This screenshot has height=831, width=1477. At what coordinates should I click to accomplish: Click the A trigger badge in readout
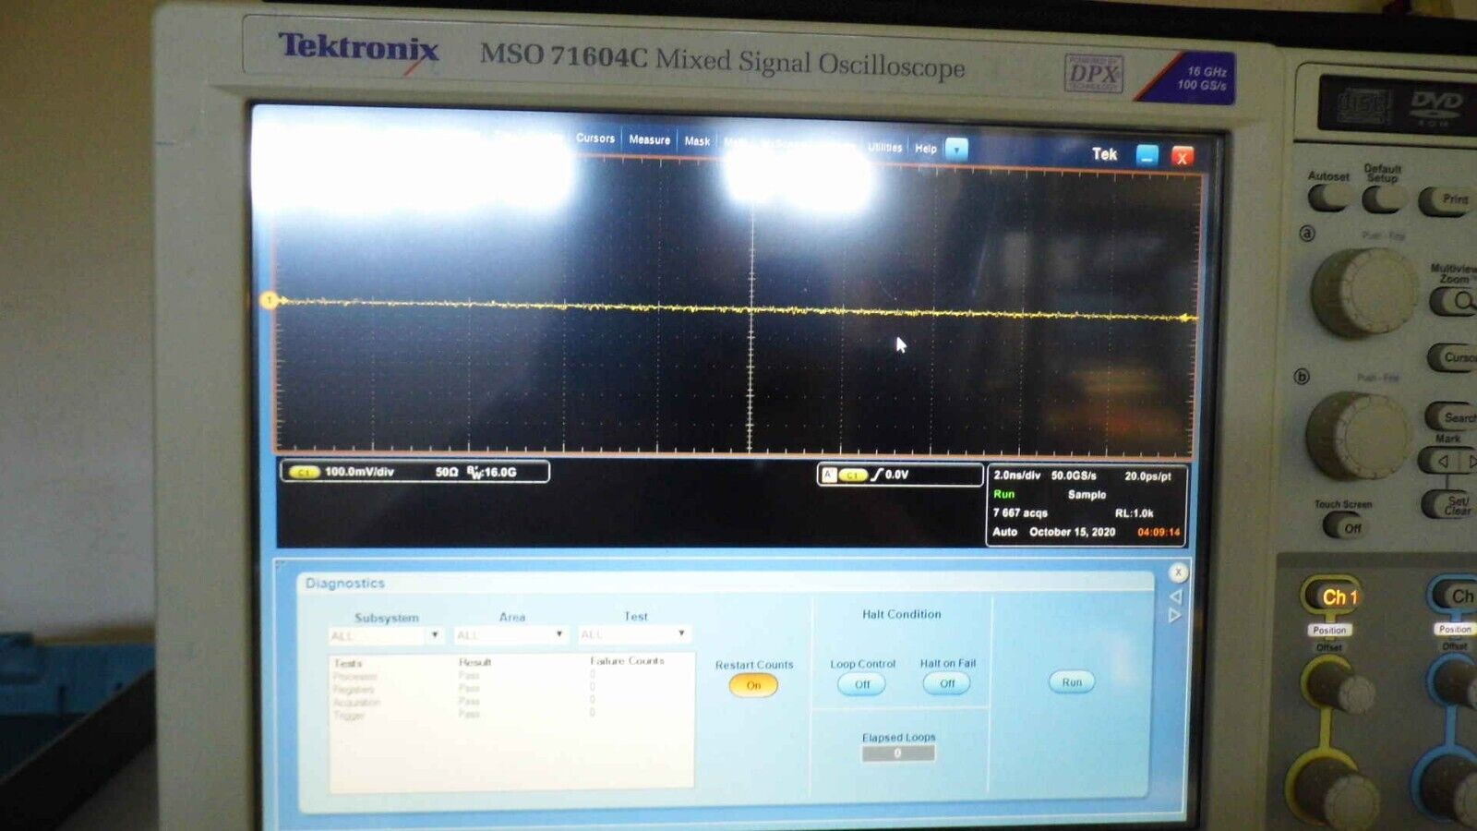tap(829, 474)
